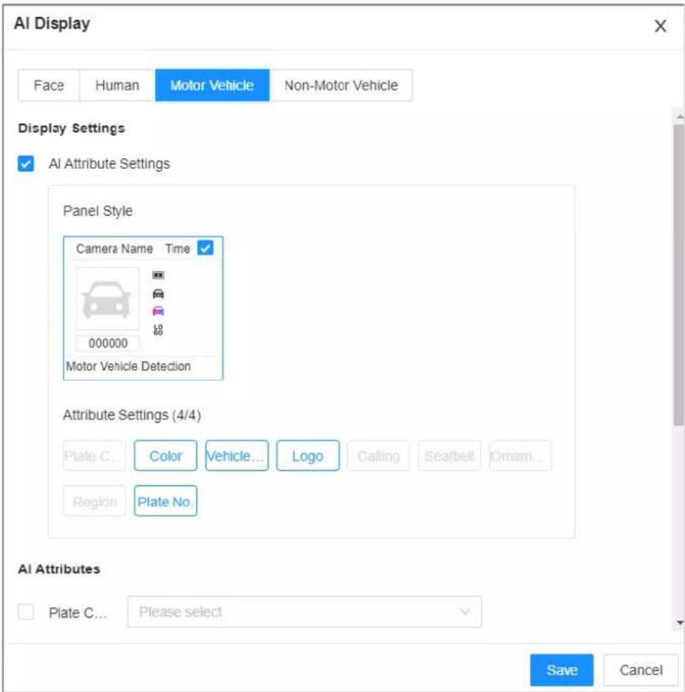The width and height of the screenshot is (685, 692).
Task: Toggle the Vehicle... attribute button
Action: 237,455
